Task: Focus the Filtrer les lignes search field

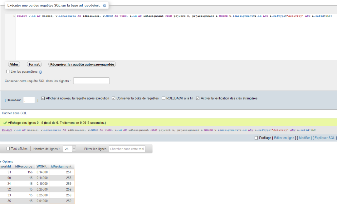Action: [x=127, y=149]
